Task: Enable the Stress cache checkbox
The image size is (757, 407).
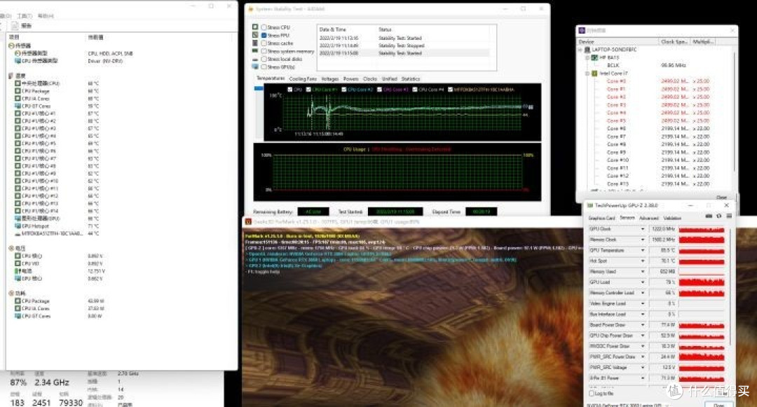Action: [x=264, y=43]
